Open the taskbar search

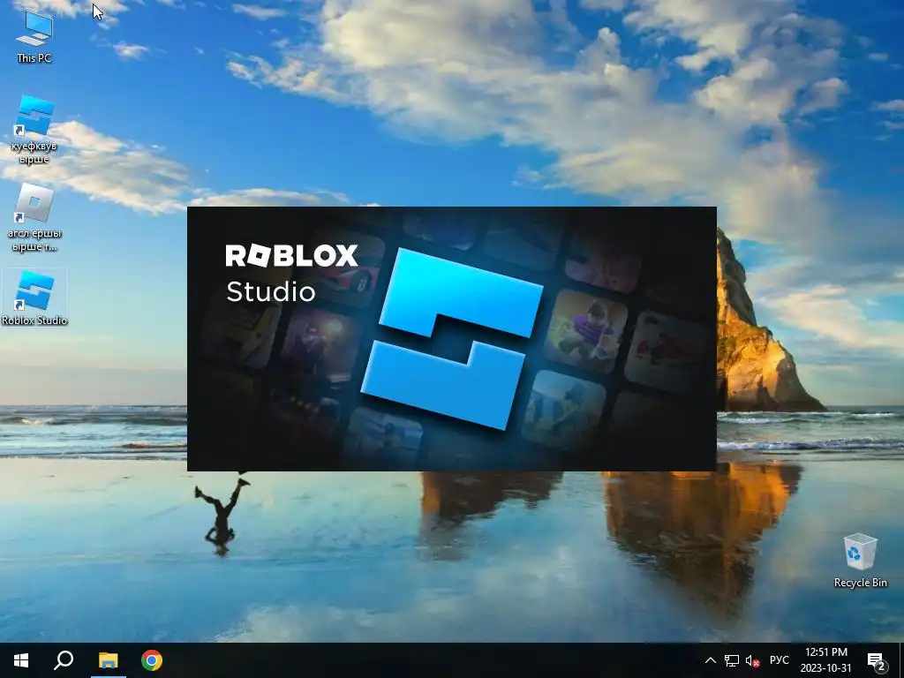[64, 660]
